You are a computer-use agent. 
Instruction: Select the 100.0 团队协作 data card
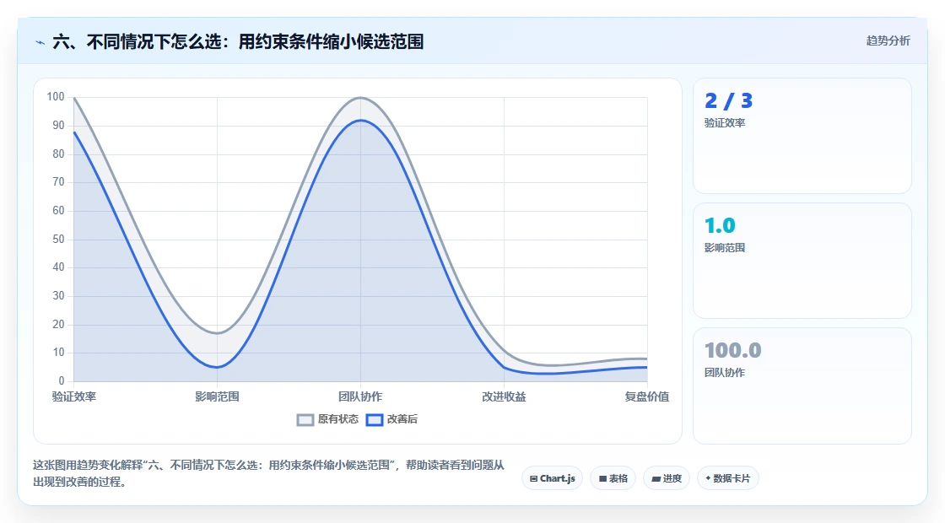[x=802, y=386]
